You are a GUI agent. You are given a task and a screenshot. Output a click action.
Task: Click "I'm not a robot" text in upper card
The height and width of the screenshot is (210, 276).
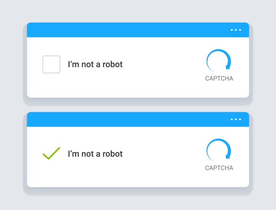click(x=95, y=65)
